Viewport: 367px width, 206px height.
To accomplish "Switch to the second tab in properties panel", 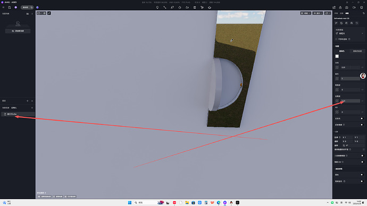I will 341,13.
